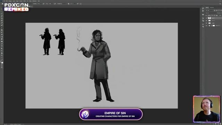Image resolution: width=222 pixels, height=125 pixels.
Task: Select the Gradient tool
Action: pyautogui.click(x=2, y=37)
